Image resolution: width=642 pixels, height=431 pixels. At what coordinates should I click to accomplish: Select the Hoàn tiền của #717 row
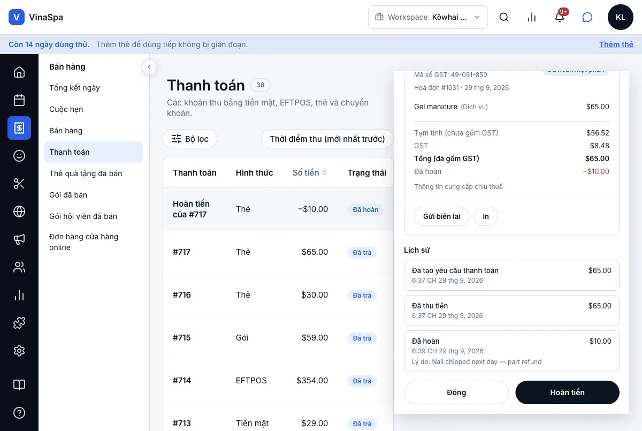[278, 209]
